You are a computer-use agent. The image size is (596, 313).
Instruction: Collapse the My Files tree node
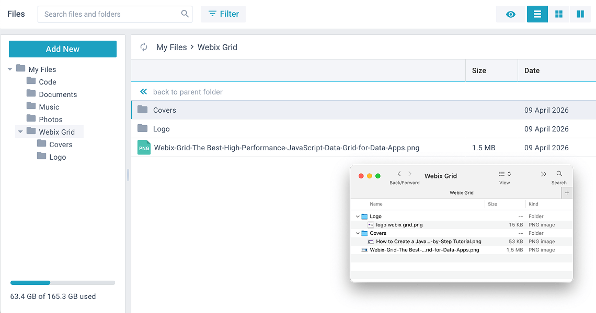10,69
